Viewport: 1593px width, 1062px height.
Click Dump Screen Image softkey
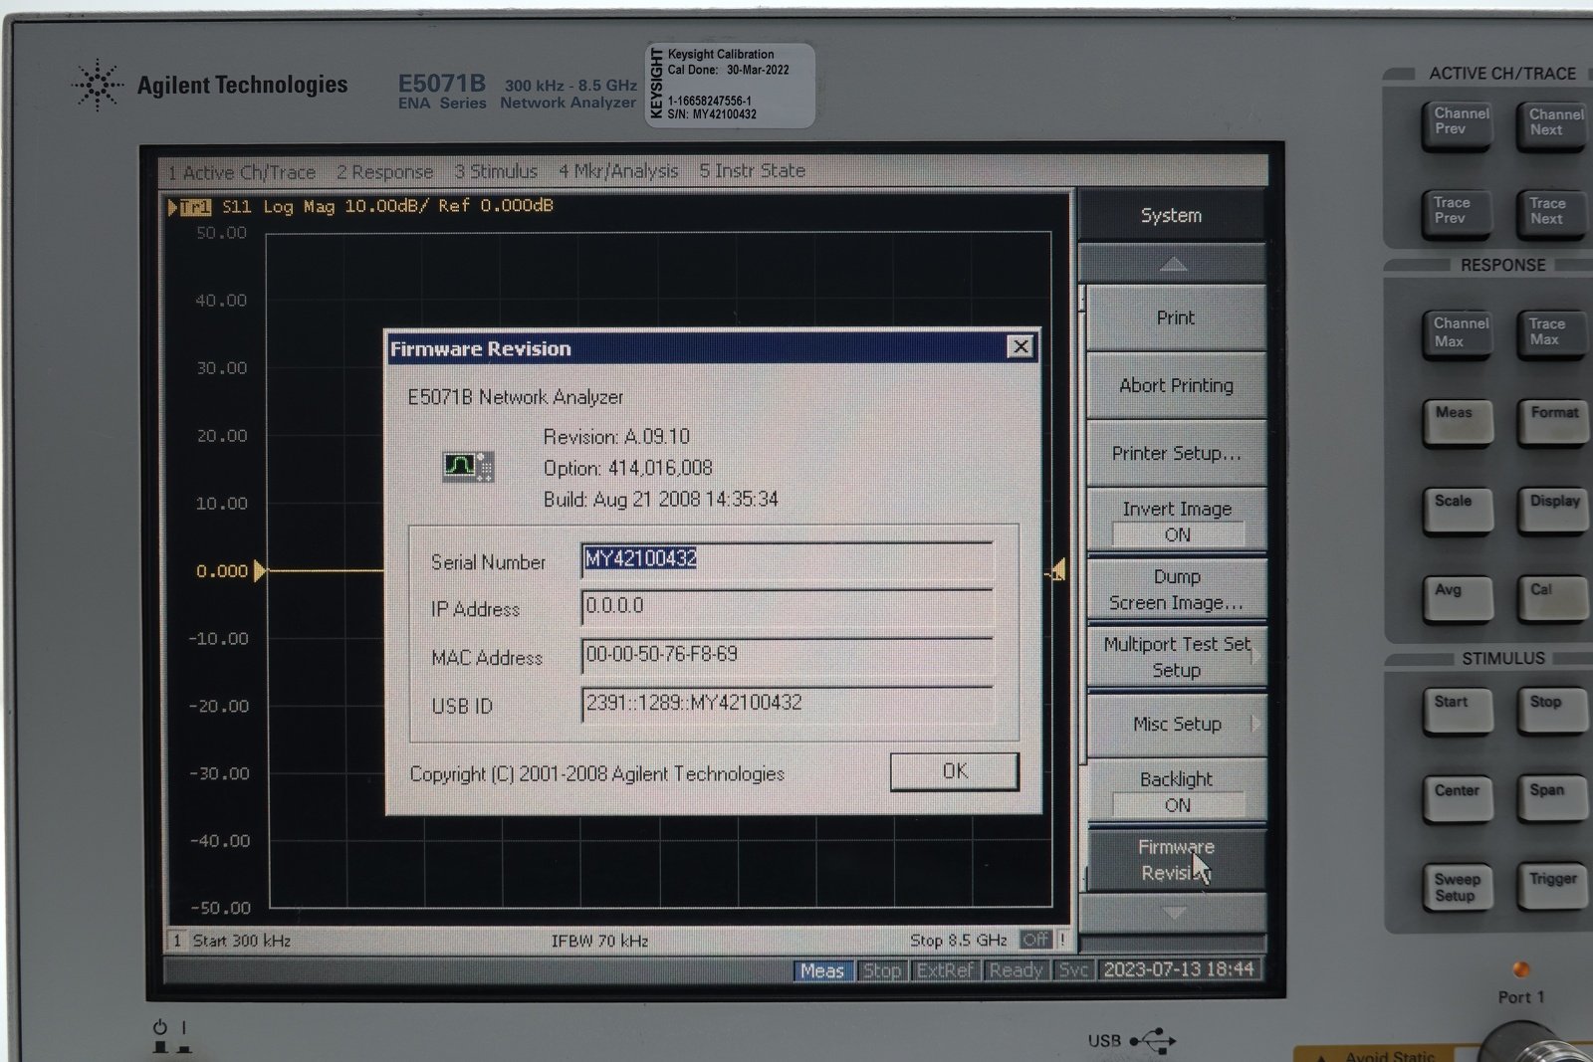(1177, 589)
